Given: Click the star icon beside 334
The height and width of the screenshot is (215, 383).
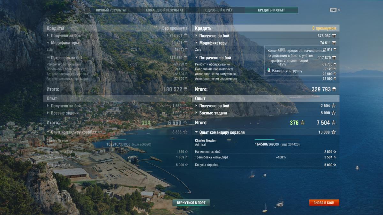Looking at the screenshot, I should point(154,123).
